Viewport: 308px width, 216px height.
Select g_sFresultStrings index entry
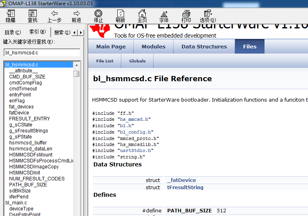(28, 131)
